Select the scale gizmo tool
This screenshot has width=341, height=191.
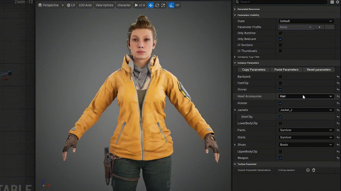163,5
